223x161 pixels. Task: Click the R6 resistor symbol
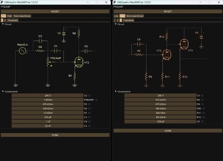(x=79, y=34)
